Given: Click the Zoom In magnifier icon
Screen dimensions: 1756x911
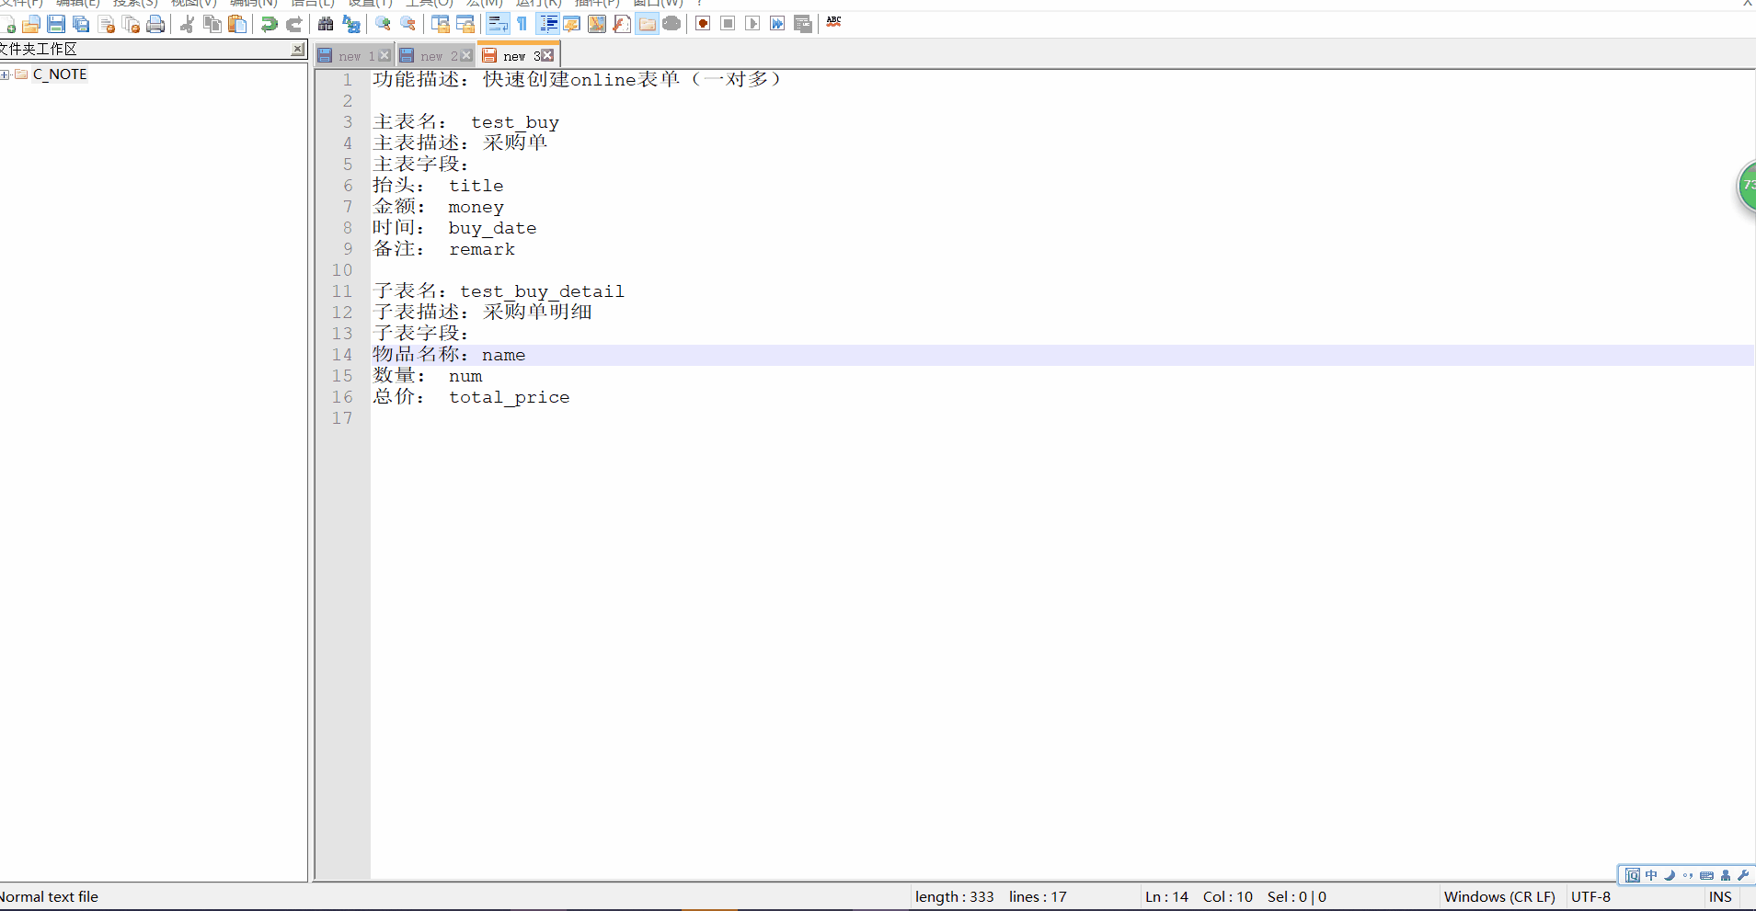Looking at the screenshot, I should pos(383,24).
